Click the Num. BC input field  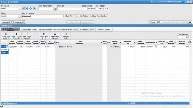point(69,9)
